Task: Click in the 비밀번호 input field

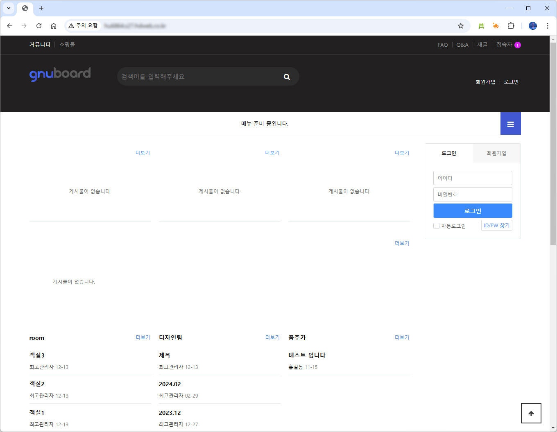Action: 473,194
